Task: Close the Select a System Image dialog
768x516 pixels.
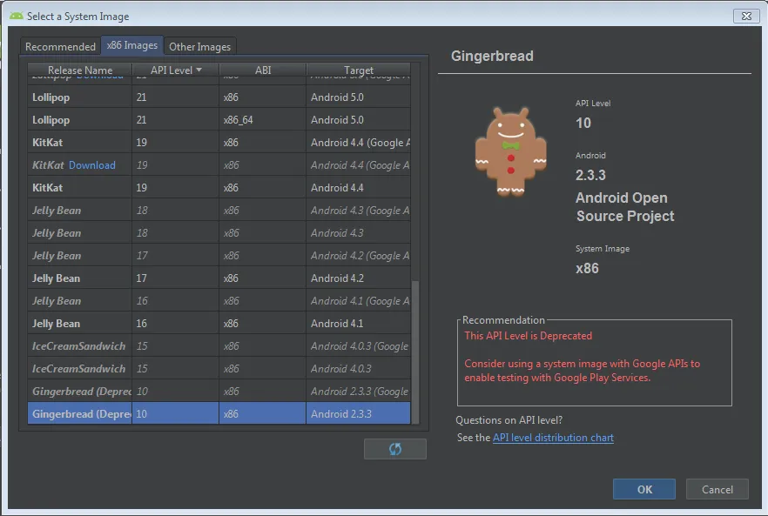Action: pos(746,17)
